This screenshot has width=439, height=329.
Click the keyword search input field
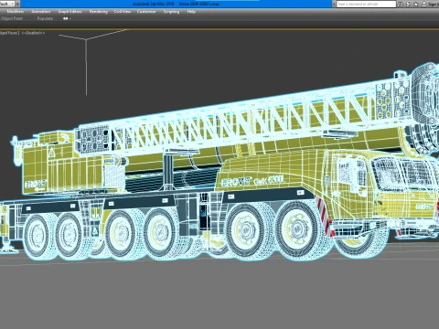click(x=366, y=4)
